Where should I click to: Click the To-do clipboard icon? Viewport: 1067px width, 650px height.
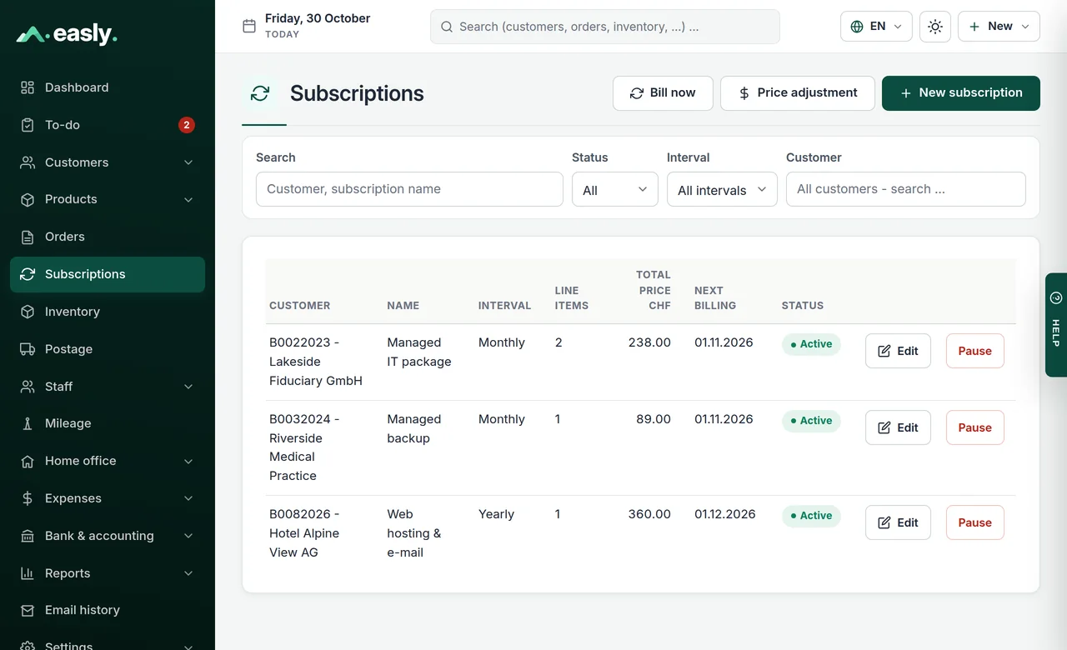(x=28, y=125)
